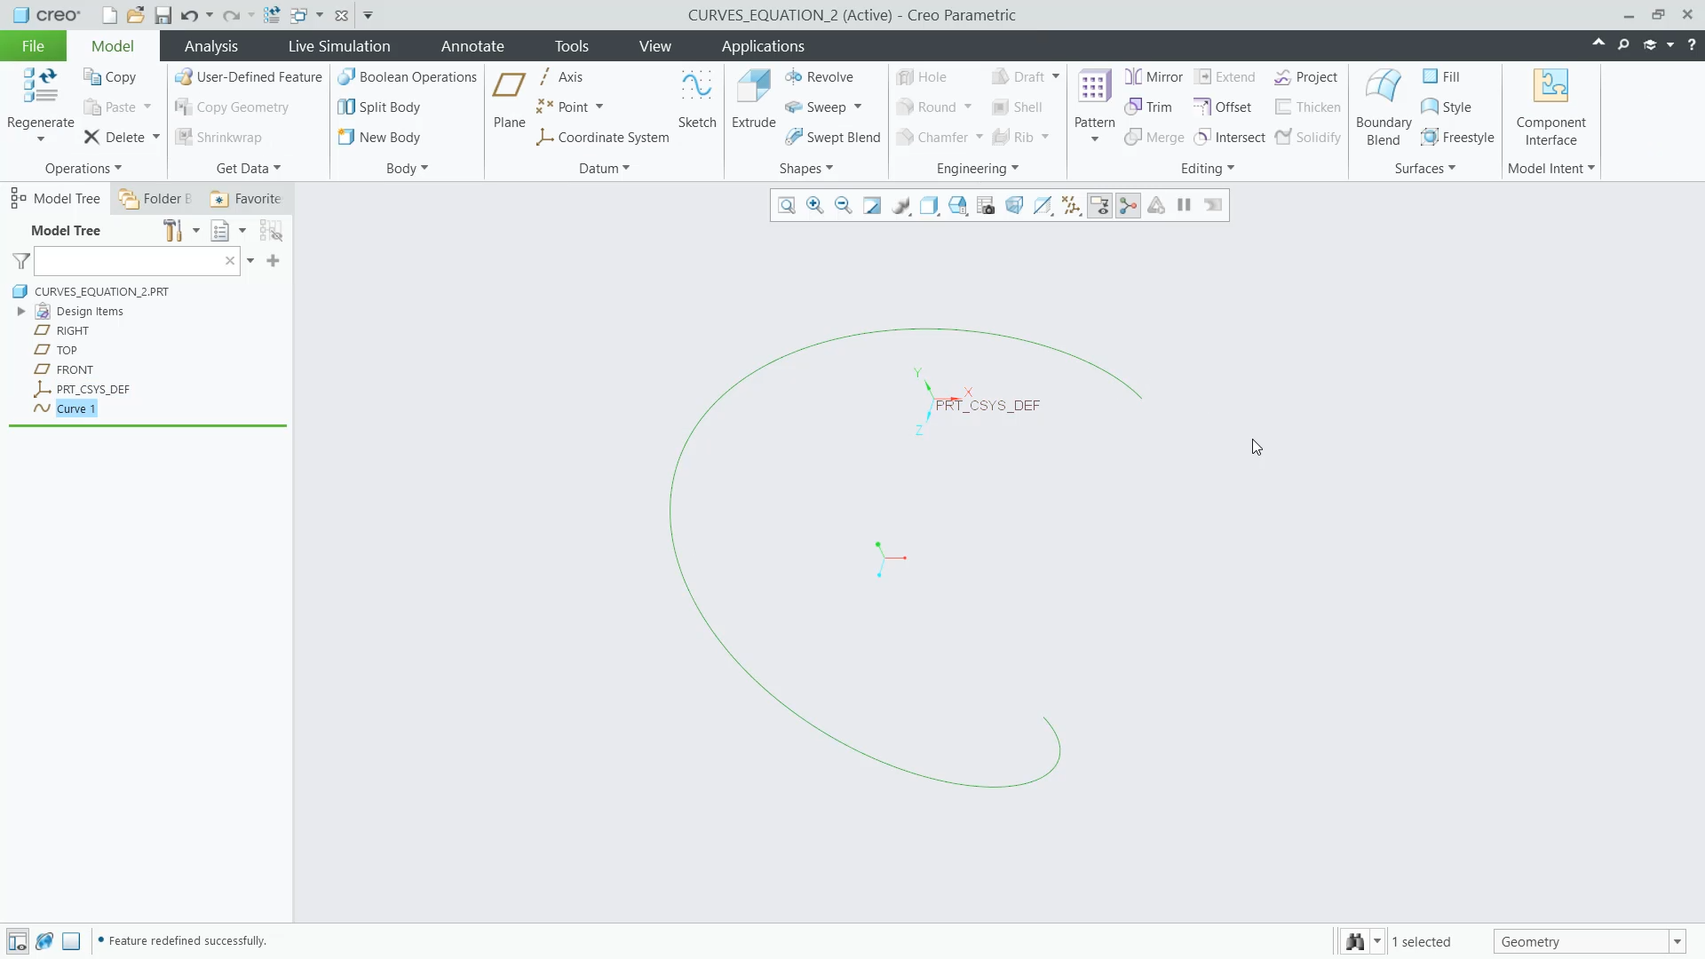Click the Regenerate icon
1705x959 pixels.
[x=40, y=87]
